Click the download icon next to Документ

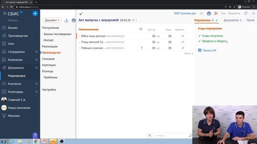pos(66,20)
